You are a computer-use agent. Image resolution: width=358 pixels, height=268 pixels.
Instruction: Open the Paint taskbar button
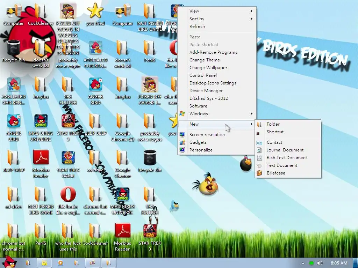click(x=92, y=263)
